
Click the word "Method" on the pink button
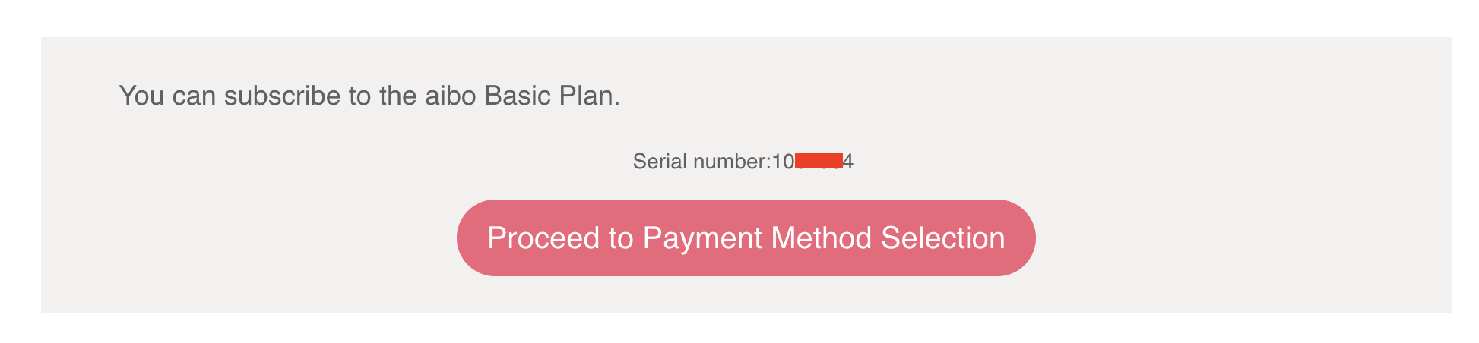point(821,238)
